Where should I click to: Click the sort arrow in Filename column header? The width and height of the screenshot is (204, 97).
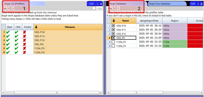36,27
